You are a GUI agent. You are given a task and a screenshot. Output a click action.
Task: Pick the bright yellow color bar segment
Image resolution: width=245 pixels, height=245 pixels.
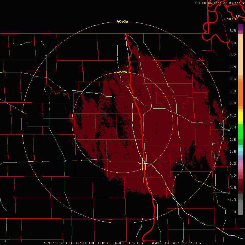[240, 117]
